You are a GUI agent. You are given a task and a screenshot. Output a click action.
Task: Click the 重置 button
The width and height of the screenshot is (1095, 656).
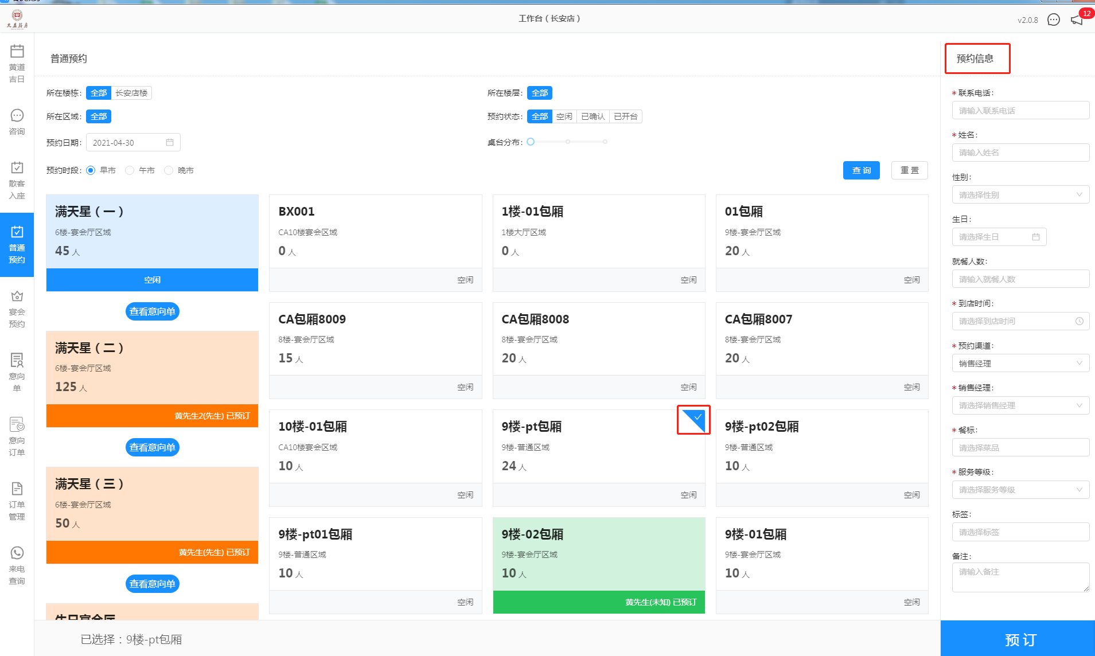click(909, 170)
